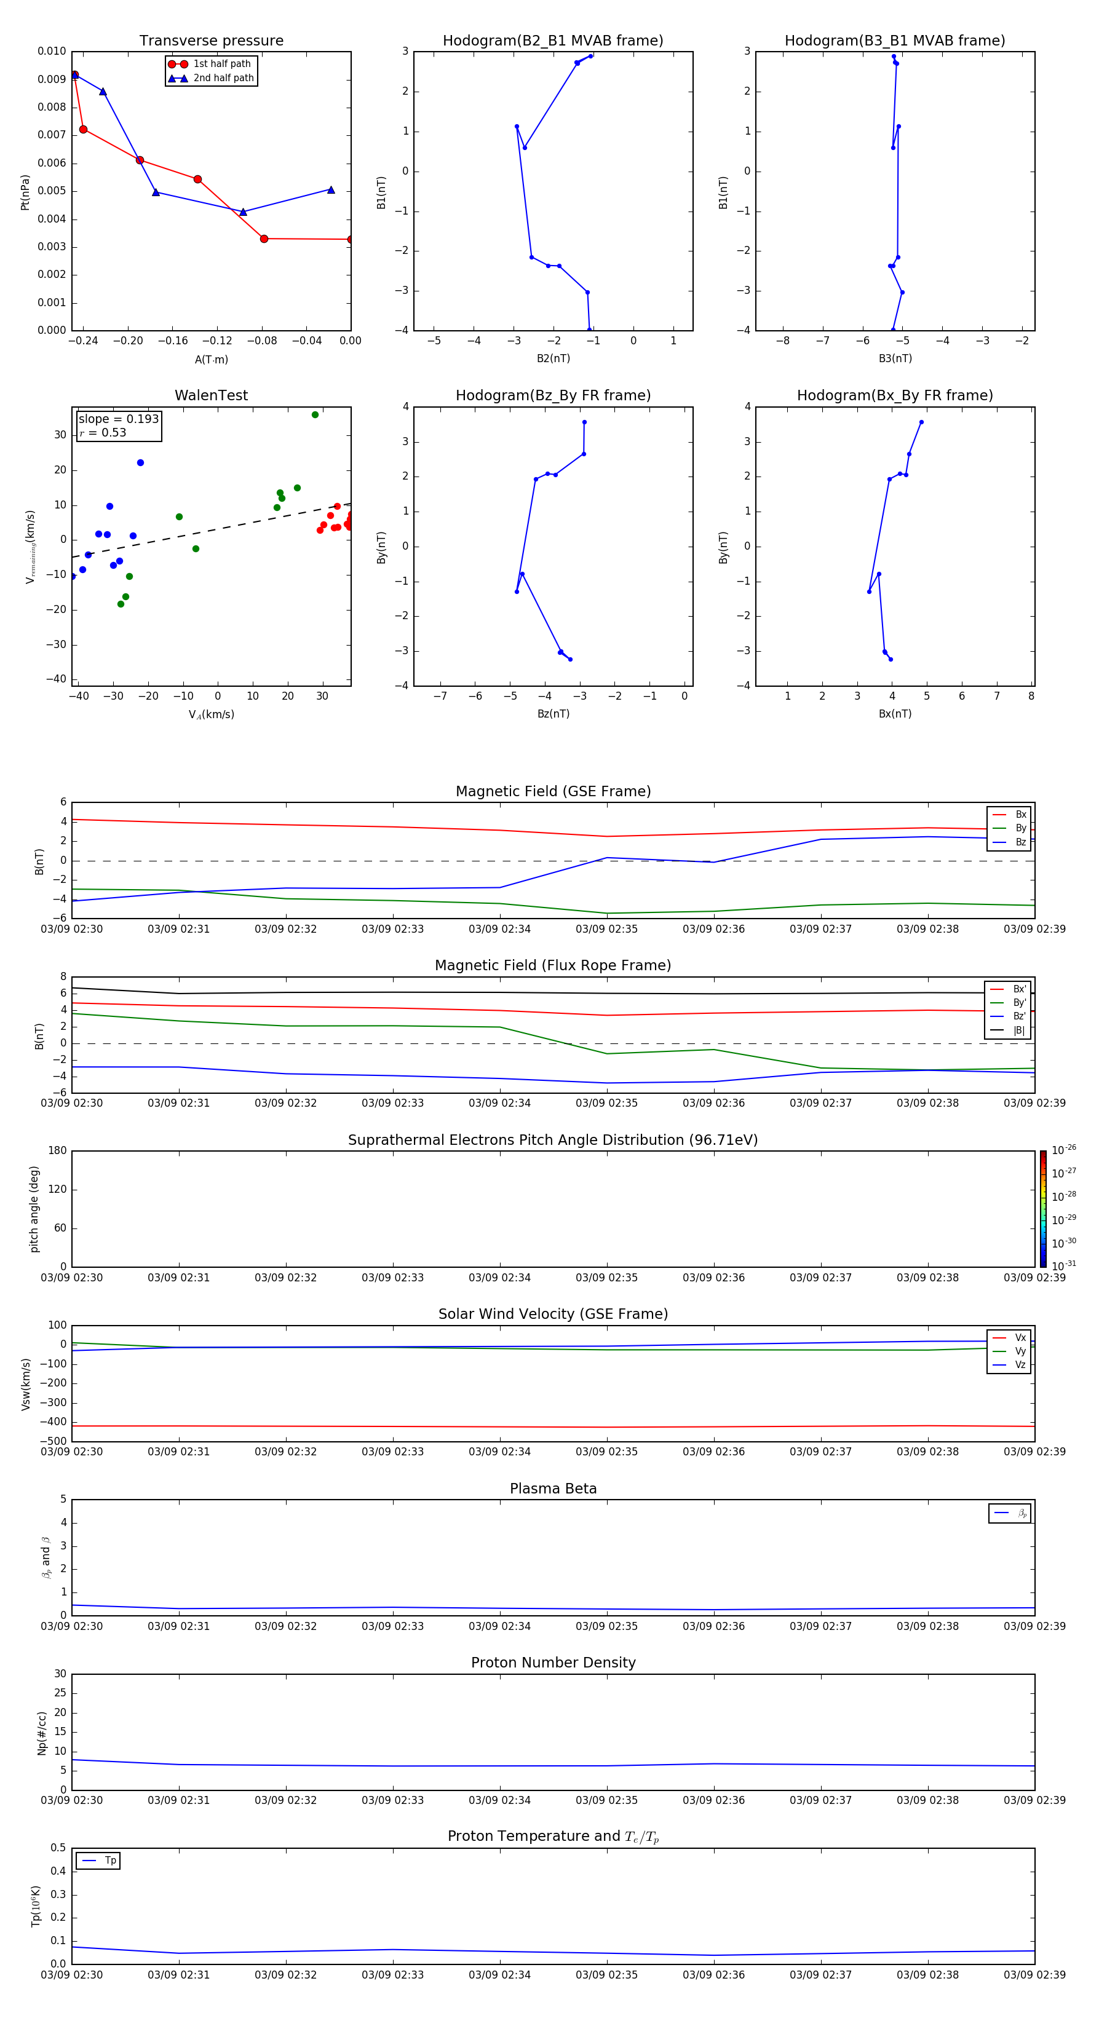Click the Suprathermal Electrons Pitch Angle Distribution title

[x=553, y=1141]
